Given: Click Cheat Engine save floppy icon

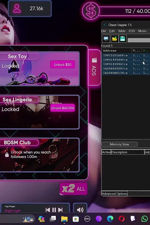Looking at the screenshot, I should coord(122,39).
